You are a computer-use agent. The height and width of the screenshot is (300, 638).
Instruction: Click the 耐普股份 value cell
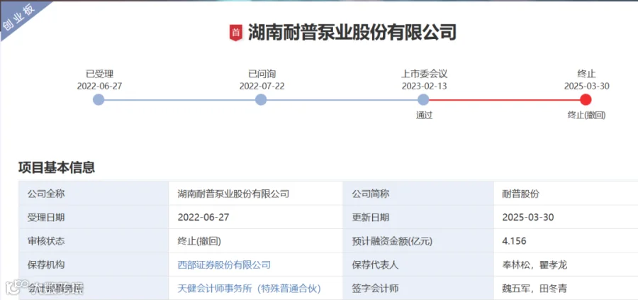(566, 194)
